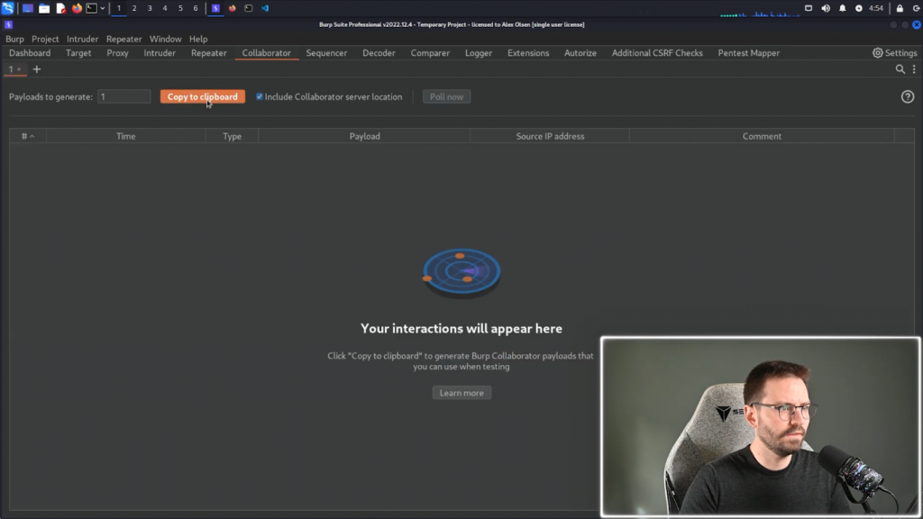Toggle Include Collaborator server location checkbox
This screenshot has width=923, height=519.
pos(259,96)
